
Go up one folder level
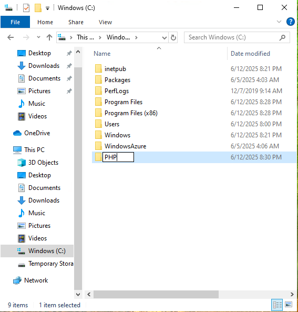click(49, 37)
